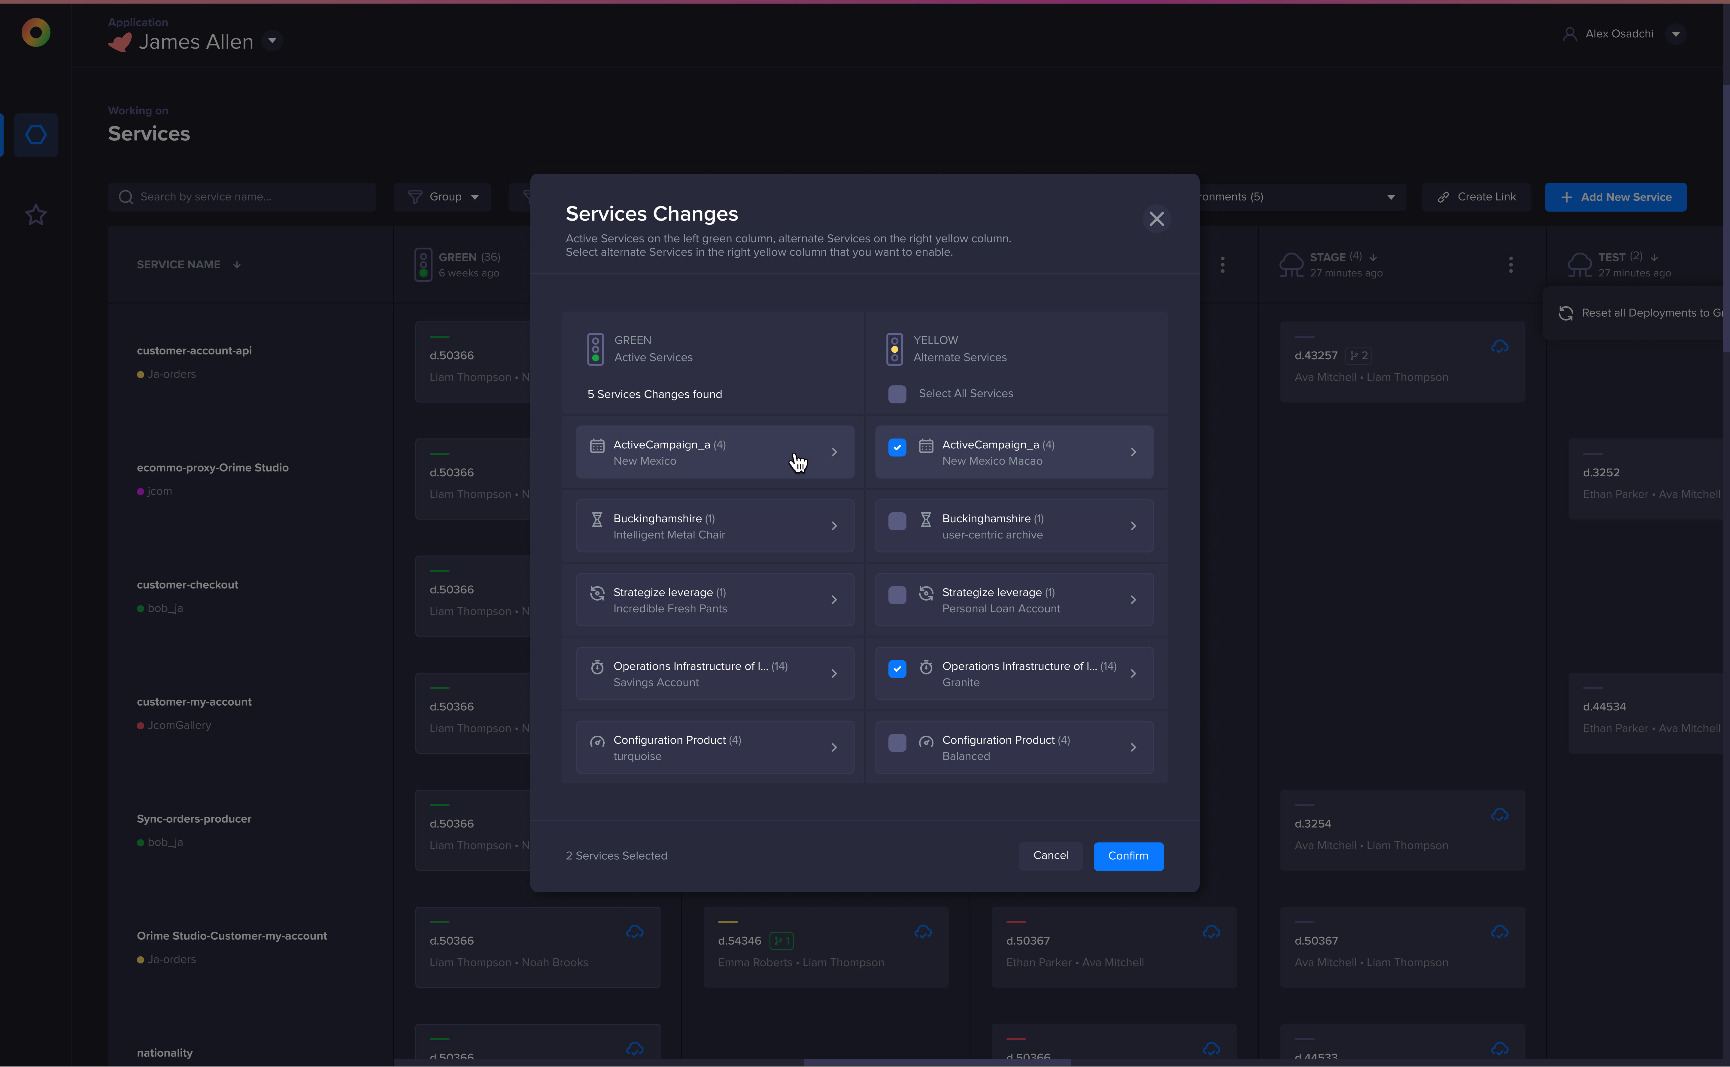Viewport: 1730px width, 1067px height.
Task: Click the customer-account-api service name
Action: (194, 351)
